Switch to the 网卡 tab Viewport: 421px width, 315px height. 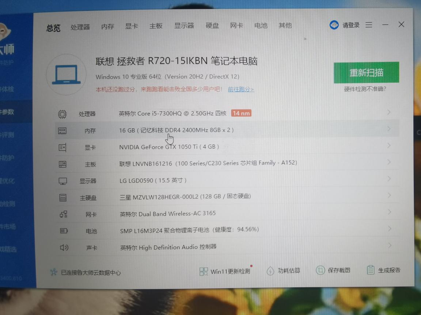[x=236, y=26]
